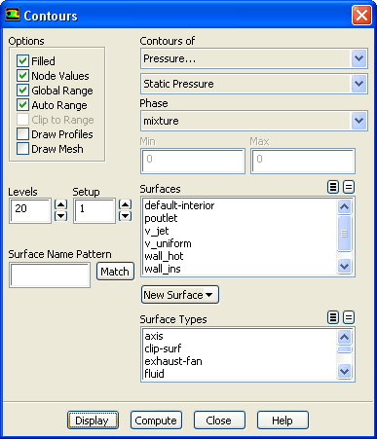This screenshot has width=377, height=439.
Task: Click the Surfaces list scrollbar thumb
Action: coord(344,234)
